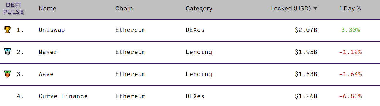
Task: Click the Ethereum chain in Aave row
Action: coord(130,74)
